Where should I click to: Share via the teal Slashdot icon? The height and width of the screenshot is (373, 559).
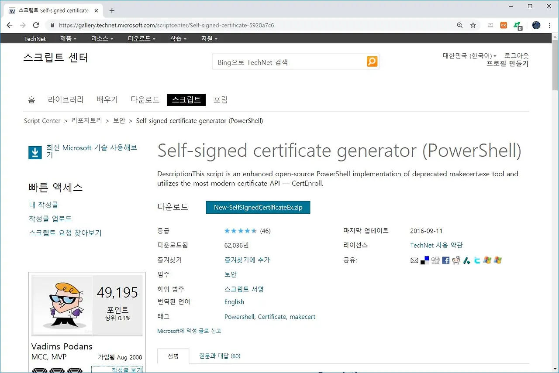tap(467, 260)
